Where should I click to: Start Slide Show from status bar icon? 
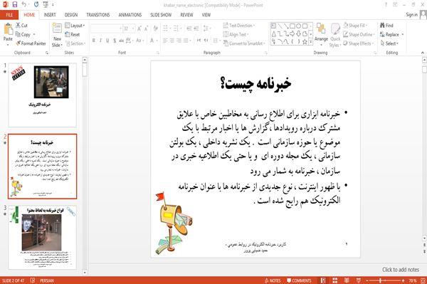pyautogui.click(x=359, y=280)
